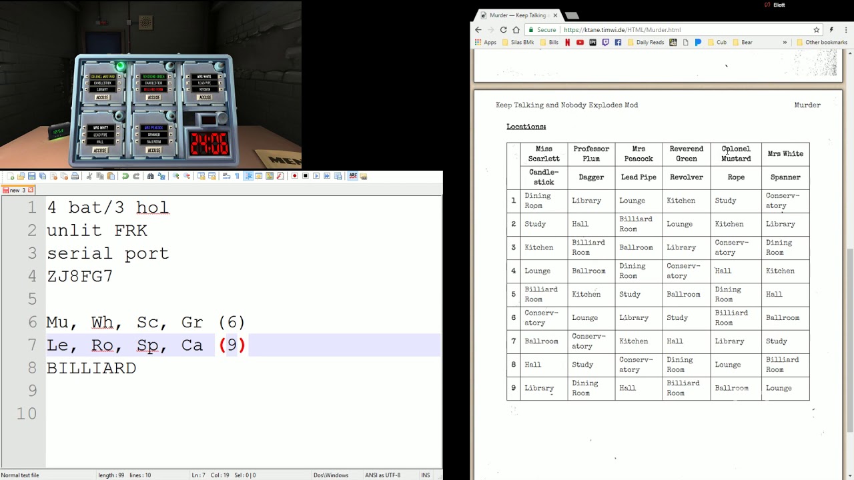Click Accuse on the Reverend Green module
The width and height of the screenshot is (854, 480).
point(153,97)
